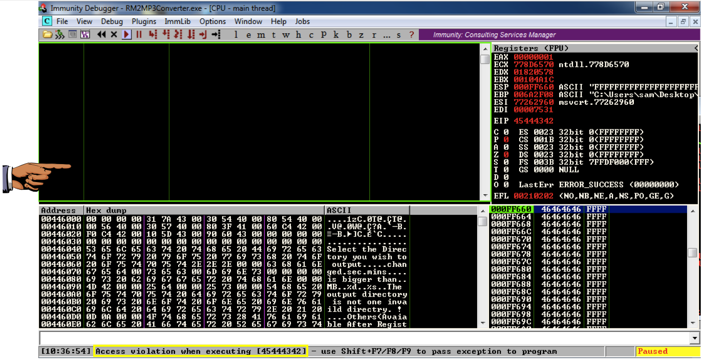
Task: Show Call stack with 'k' button
Action: click(x=336, y=35)
